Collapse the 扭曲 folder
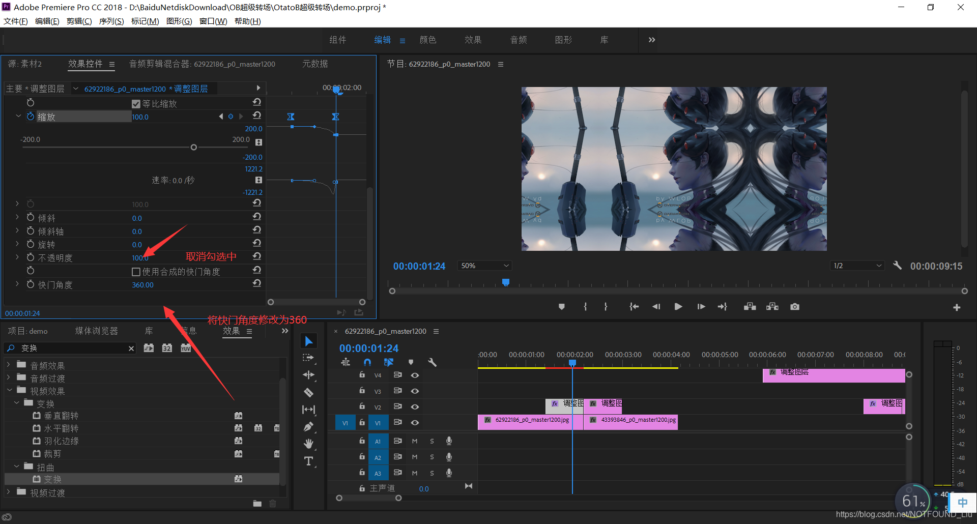977x524 pixels. (x=16, y=466)
